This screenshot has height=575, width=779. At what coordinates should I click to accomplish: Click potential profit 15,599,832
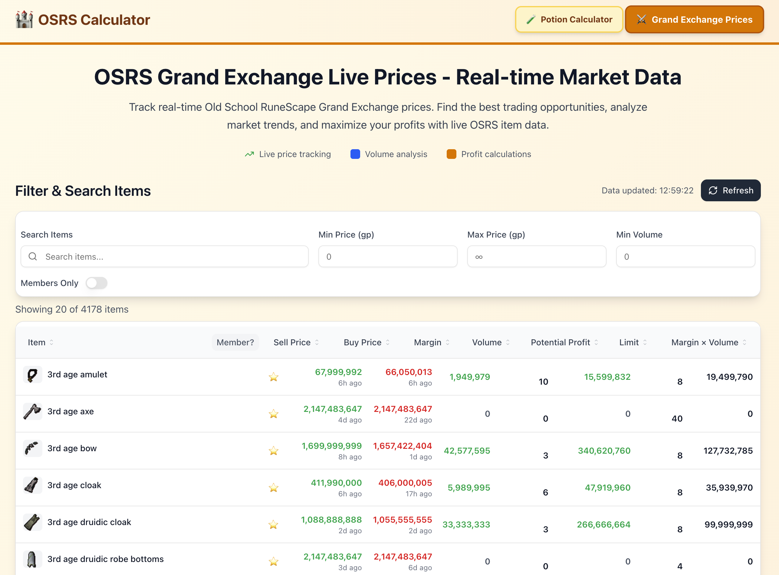click(607, 377)
